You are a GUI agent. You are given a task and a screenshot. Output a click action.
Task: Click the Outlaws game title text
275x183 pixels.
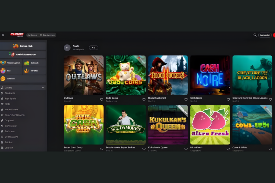coord(68,98)
